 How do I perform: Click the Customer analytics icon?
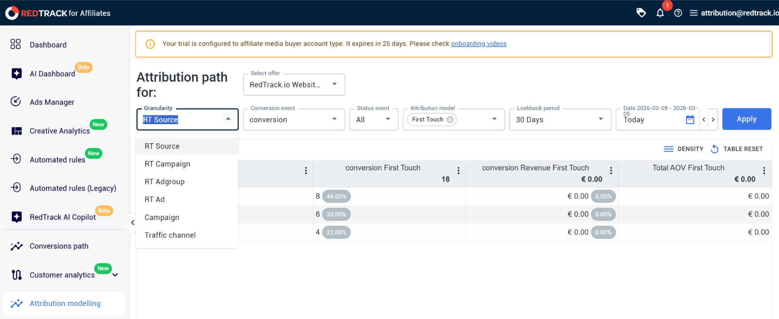pyautogui.click(x=16, y=275)
